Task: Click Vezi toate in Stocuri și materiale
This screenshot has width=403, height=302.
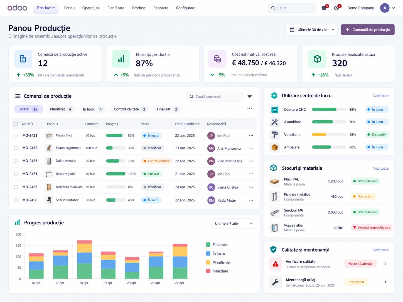Action: click(381, 169)
